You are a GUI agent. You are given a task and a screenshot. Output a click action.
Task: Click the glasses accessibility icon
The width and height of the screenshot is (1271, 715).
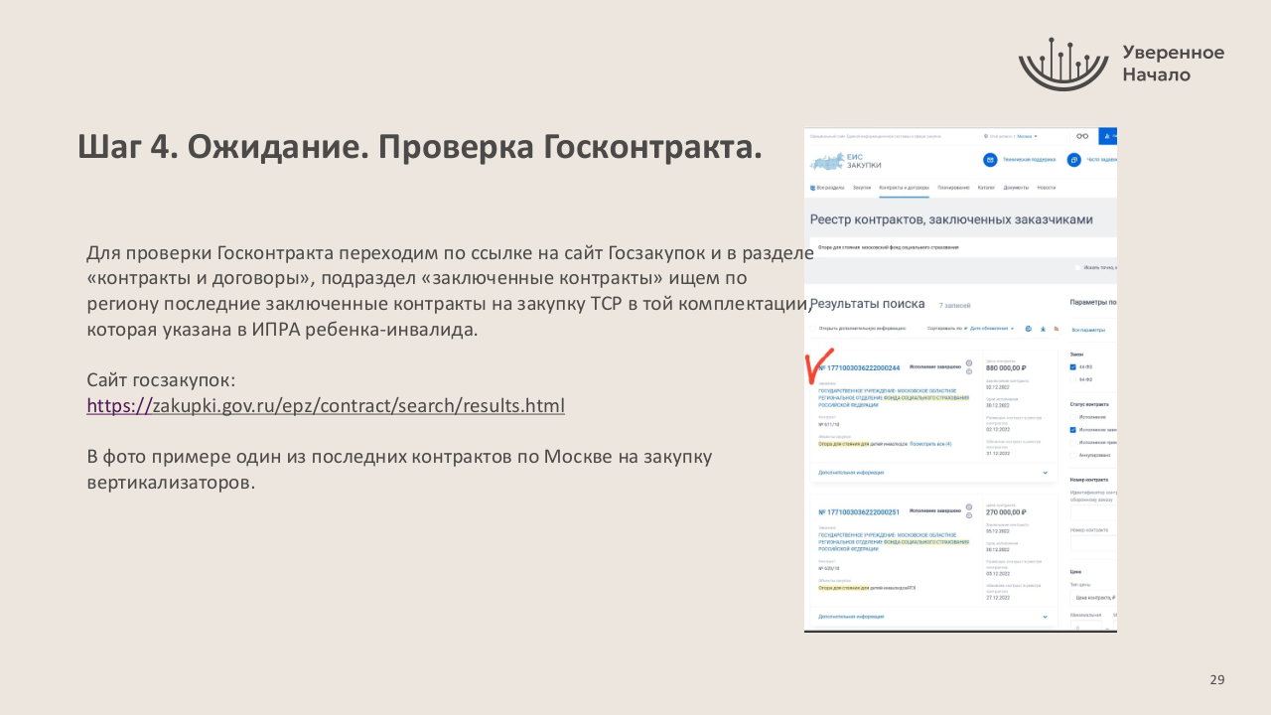tap(1082, 136)
